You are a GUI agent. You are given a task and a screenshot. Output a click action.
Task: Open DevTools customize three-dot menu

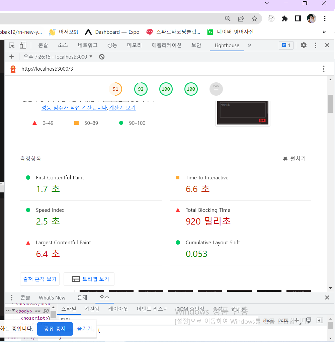[x=315, y=46]
